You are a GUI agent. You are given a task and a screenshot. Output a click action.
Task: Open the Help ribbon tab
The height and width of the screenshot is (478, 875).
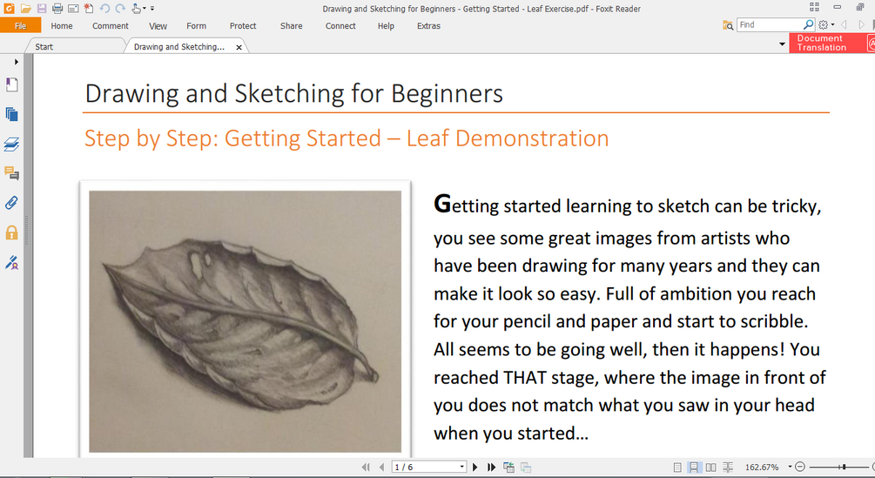pos(386,25)
